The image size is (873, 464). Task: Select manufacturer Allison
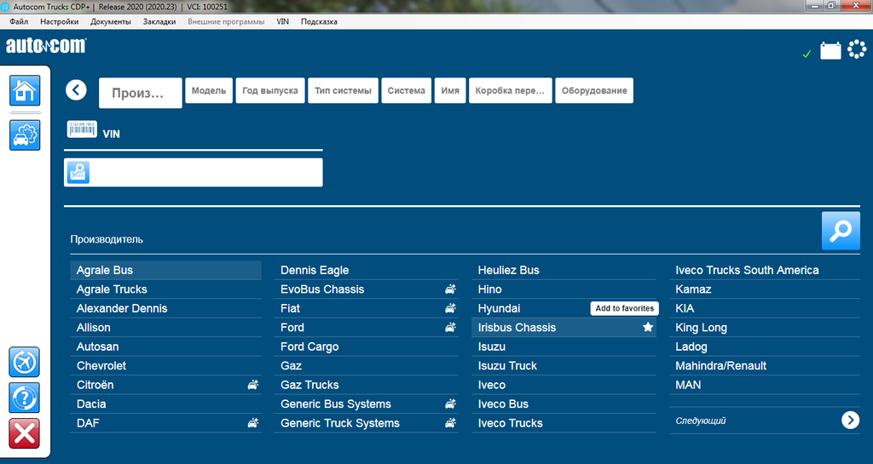(166, 327)
